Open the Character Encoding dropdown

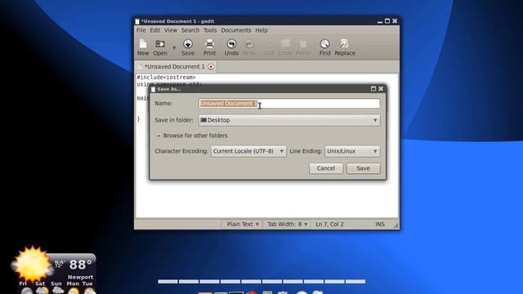(x=248, y=151)
